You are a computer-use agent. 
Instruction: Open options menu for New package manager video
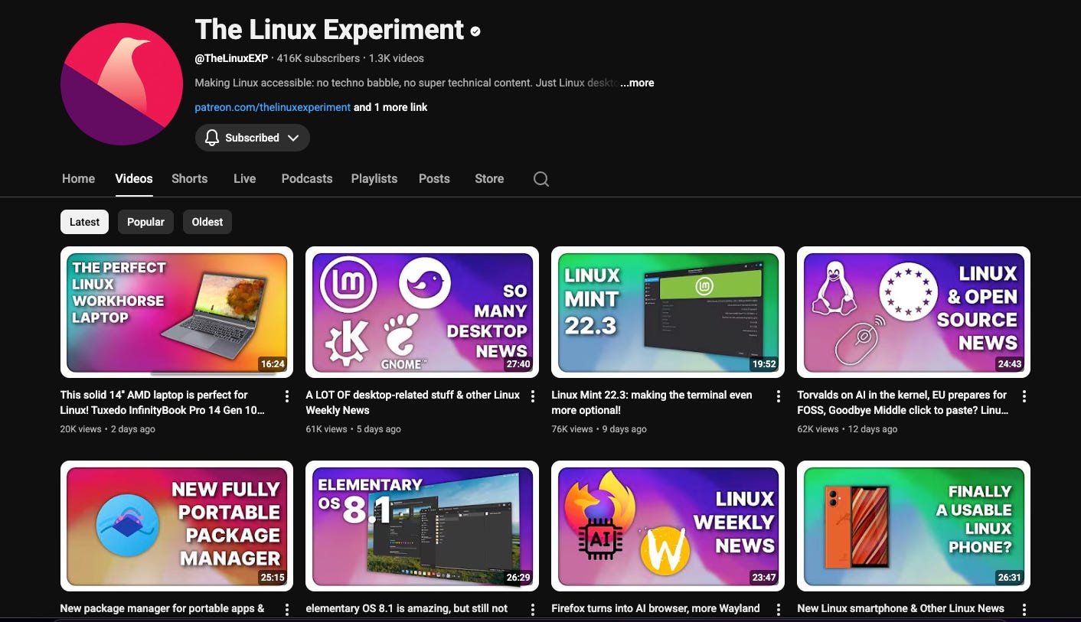coord(287,610)
